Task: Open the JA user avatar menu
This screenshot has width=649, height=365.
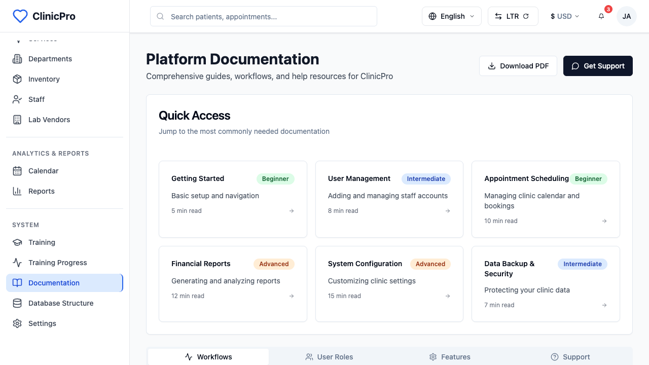Action: (x=627, y=16)
